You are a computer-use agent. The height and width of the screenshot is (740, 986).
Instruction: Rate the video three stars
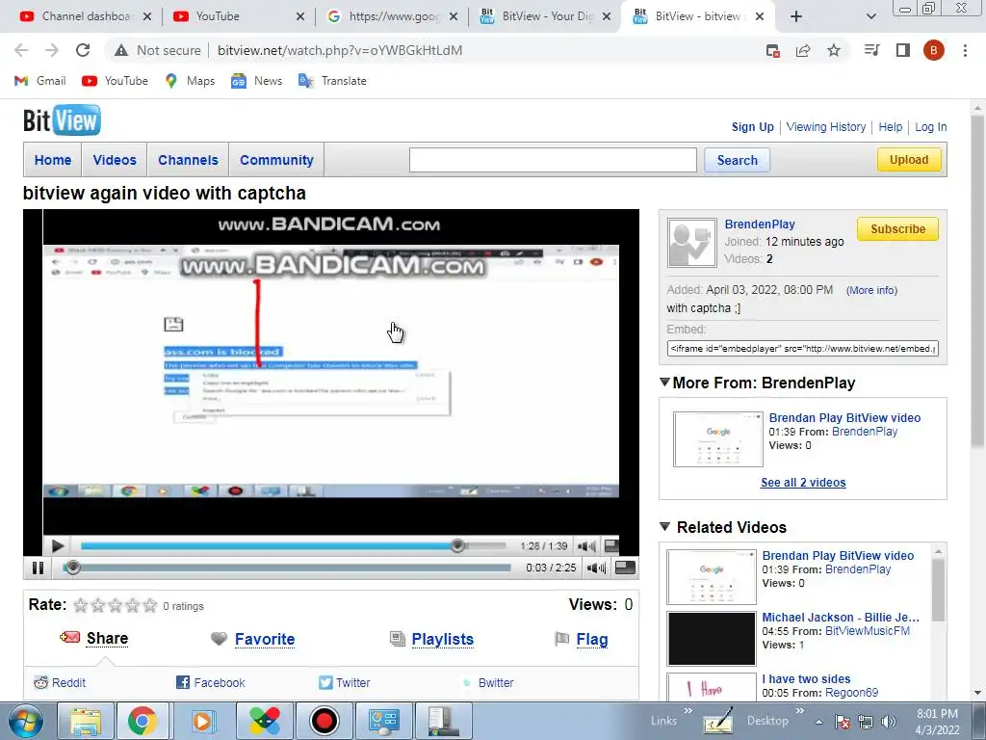tap(116, 605)
